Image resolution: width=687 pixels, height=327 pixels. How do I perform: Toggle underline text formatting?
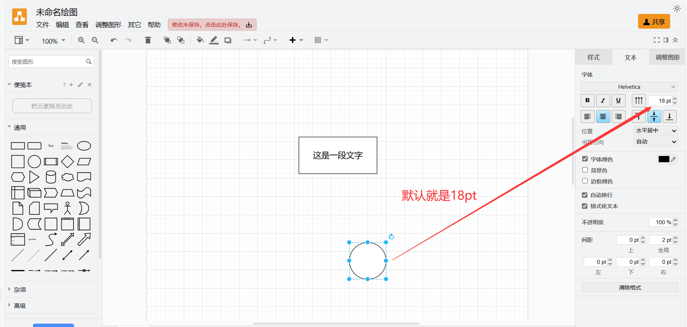click(x=618, y=101)
